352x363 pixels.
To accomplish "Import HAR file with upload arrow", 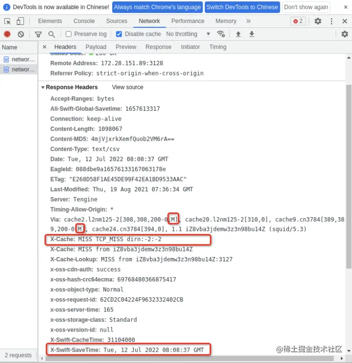I will click(238, 34).
